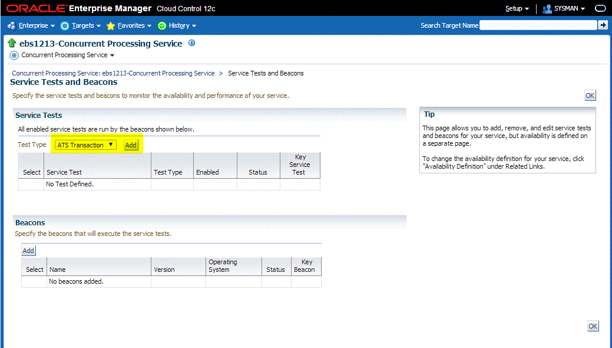The image size is (612, 348).
Task: Click Add next to Test Type
Action: click(x=131, y=145)
